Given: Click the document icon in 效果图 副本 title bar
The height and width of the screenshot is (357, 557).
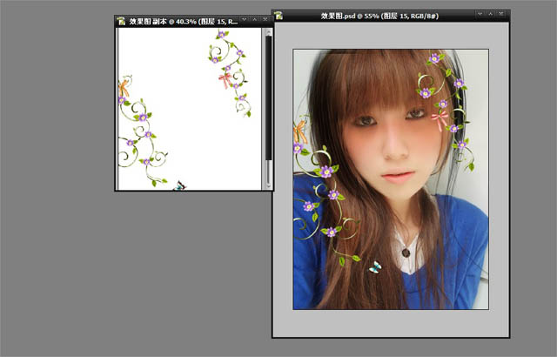Looking at the screenshot, I should point(122,20).
